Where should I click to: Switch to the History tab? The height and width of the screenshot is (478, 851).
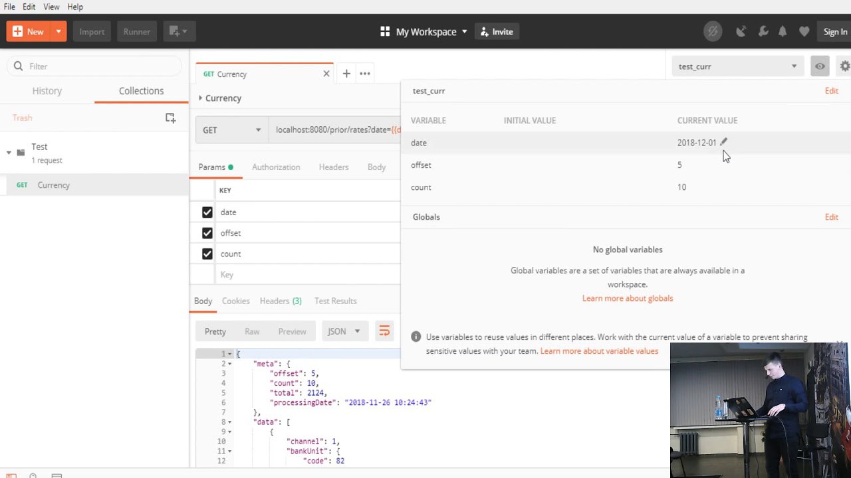pos(47,91)
